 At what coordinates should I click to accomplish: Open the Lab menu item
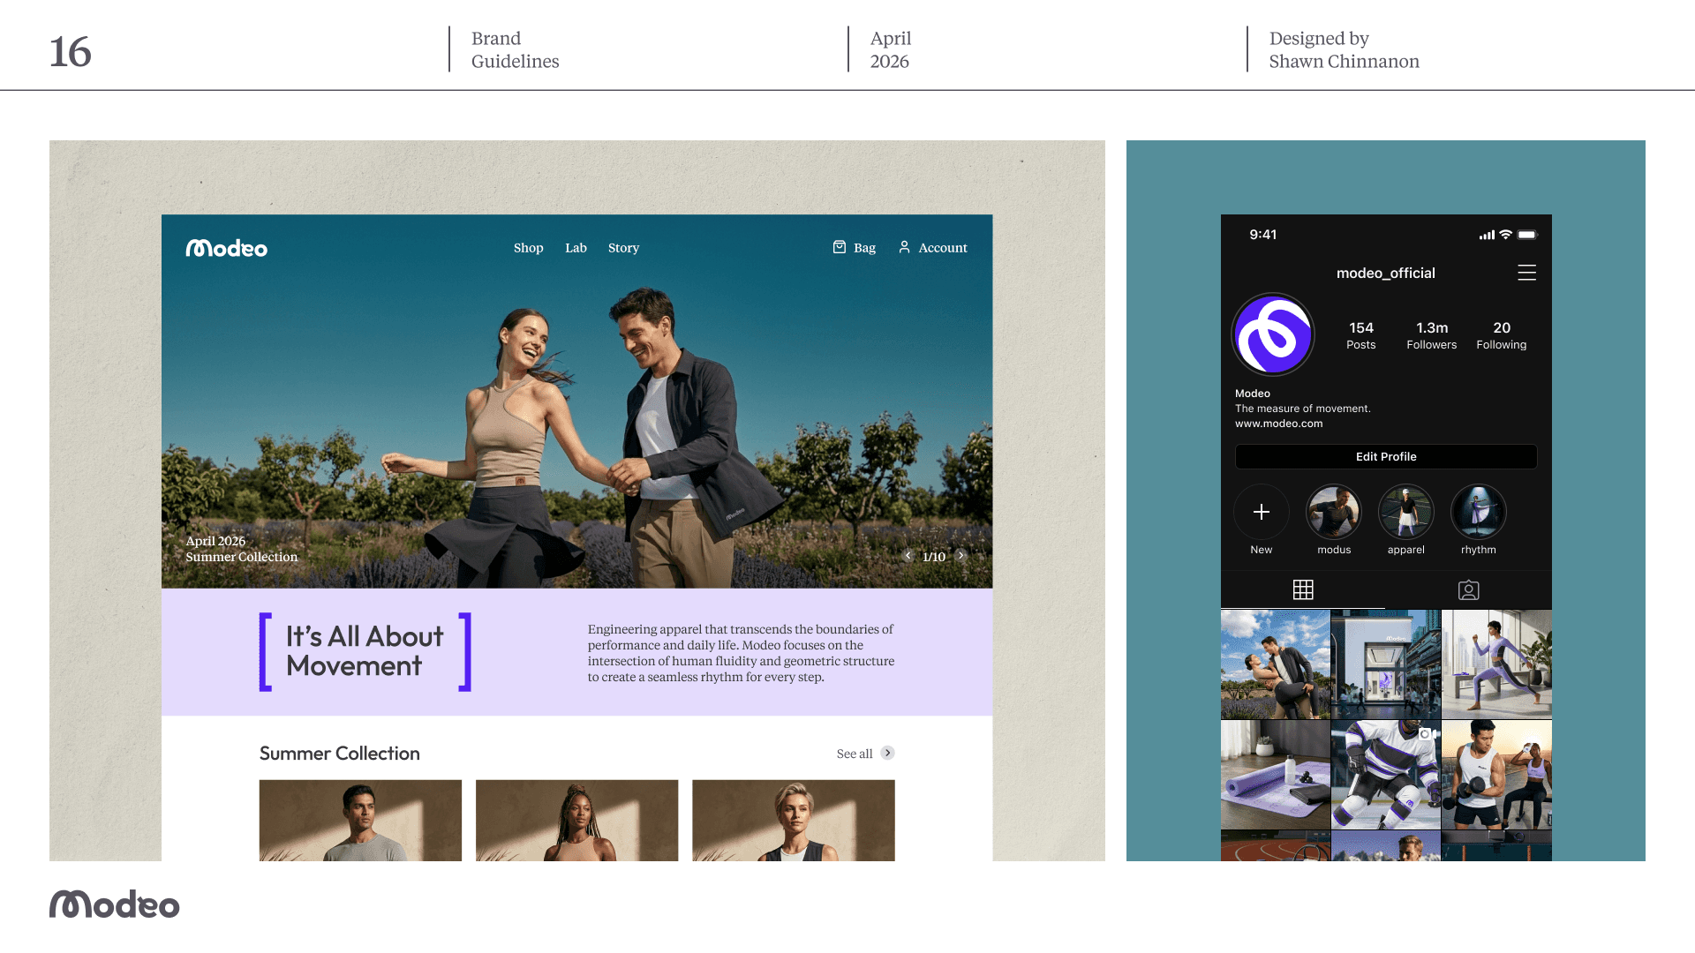pos(576,248)
